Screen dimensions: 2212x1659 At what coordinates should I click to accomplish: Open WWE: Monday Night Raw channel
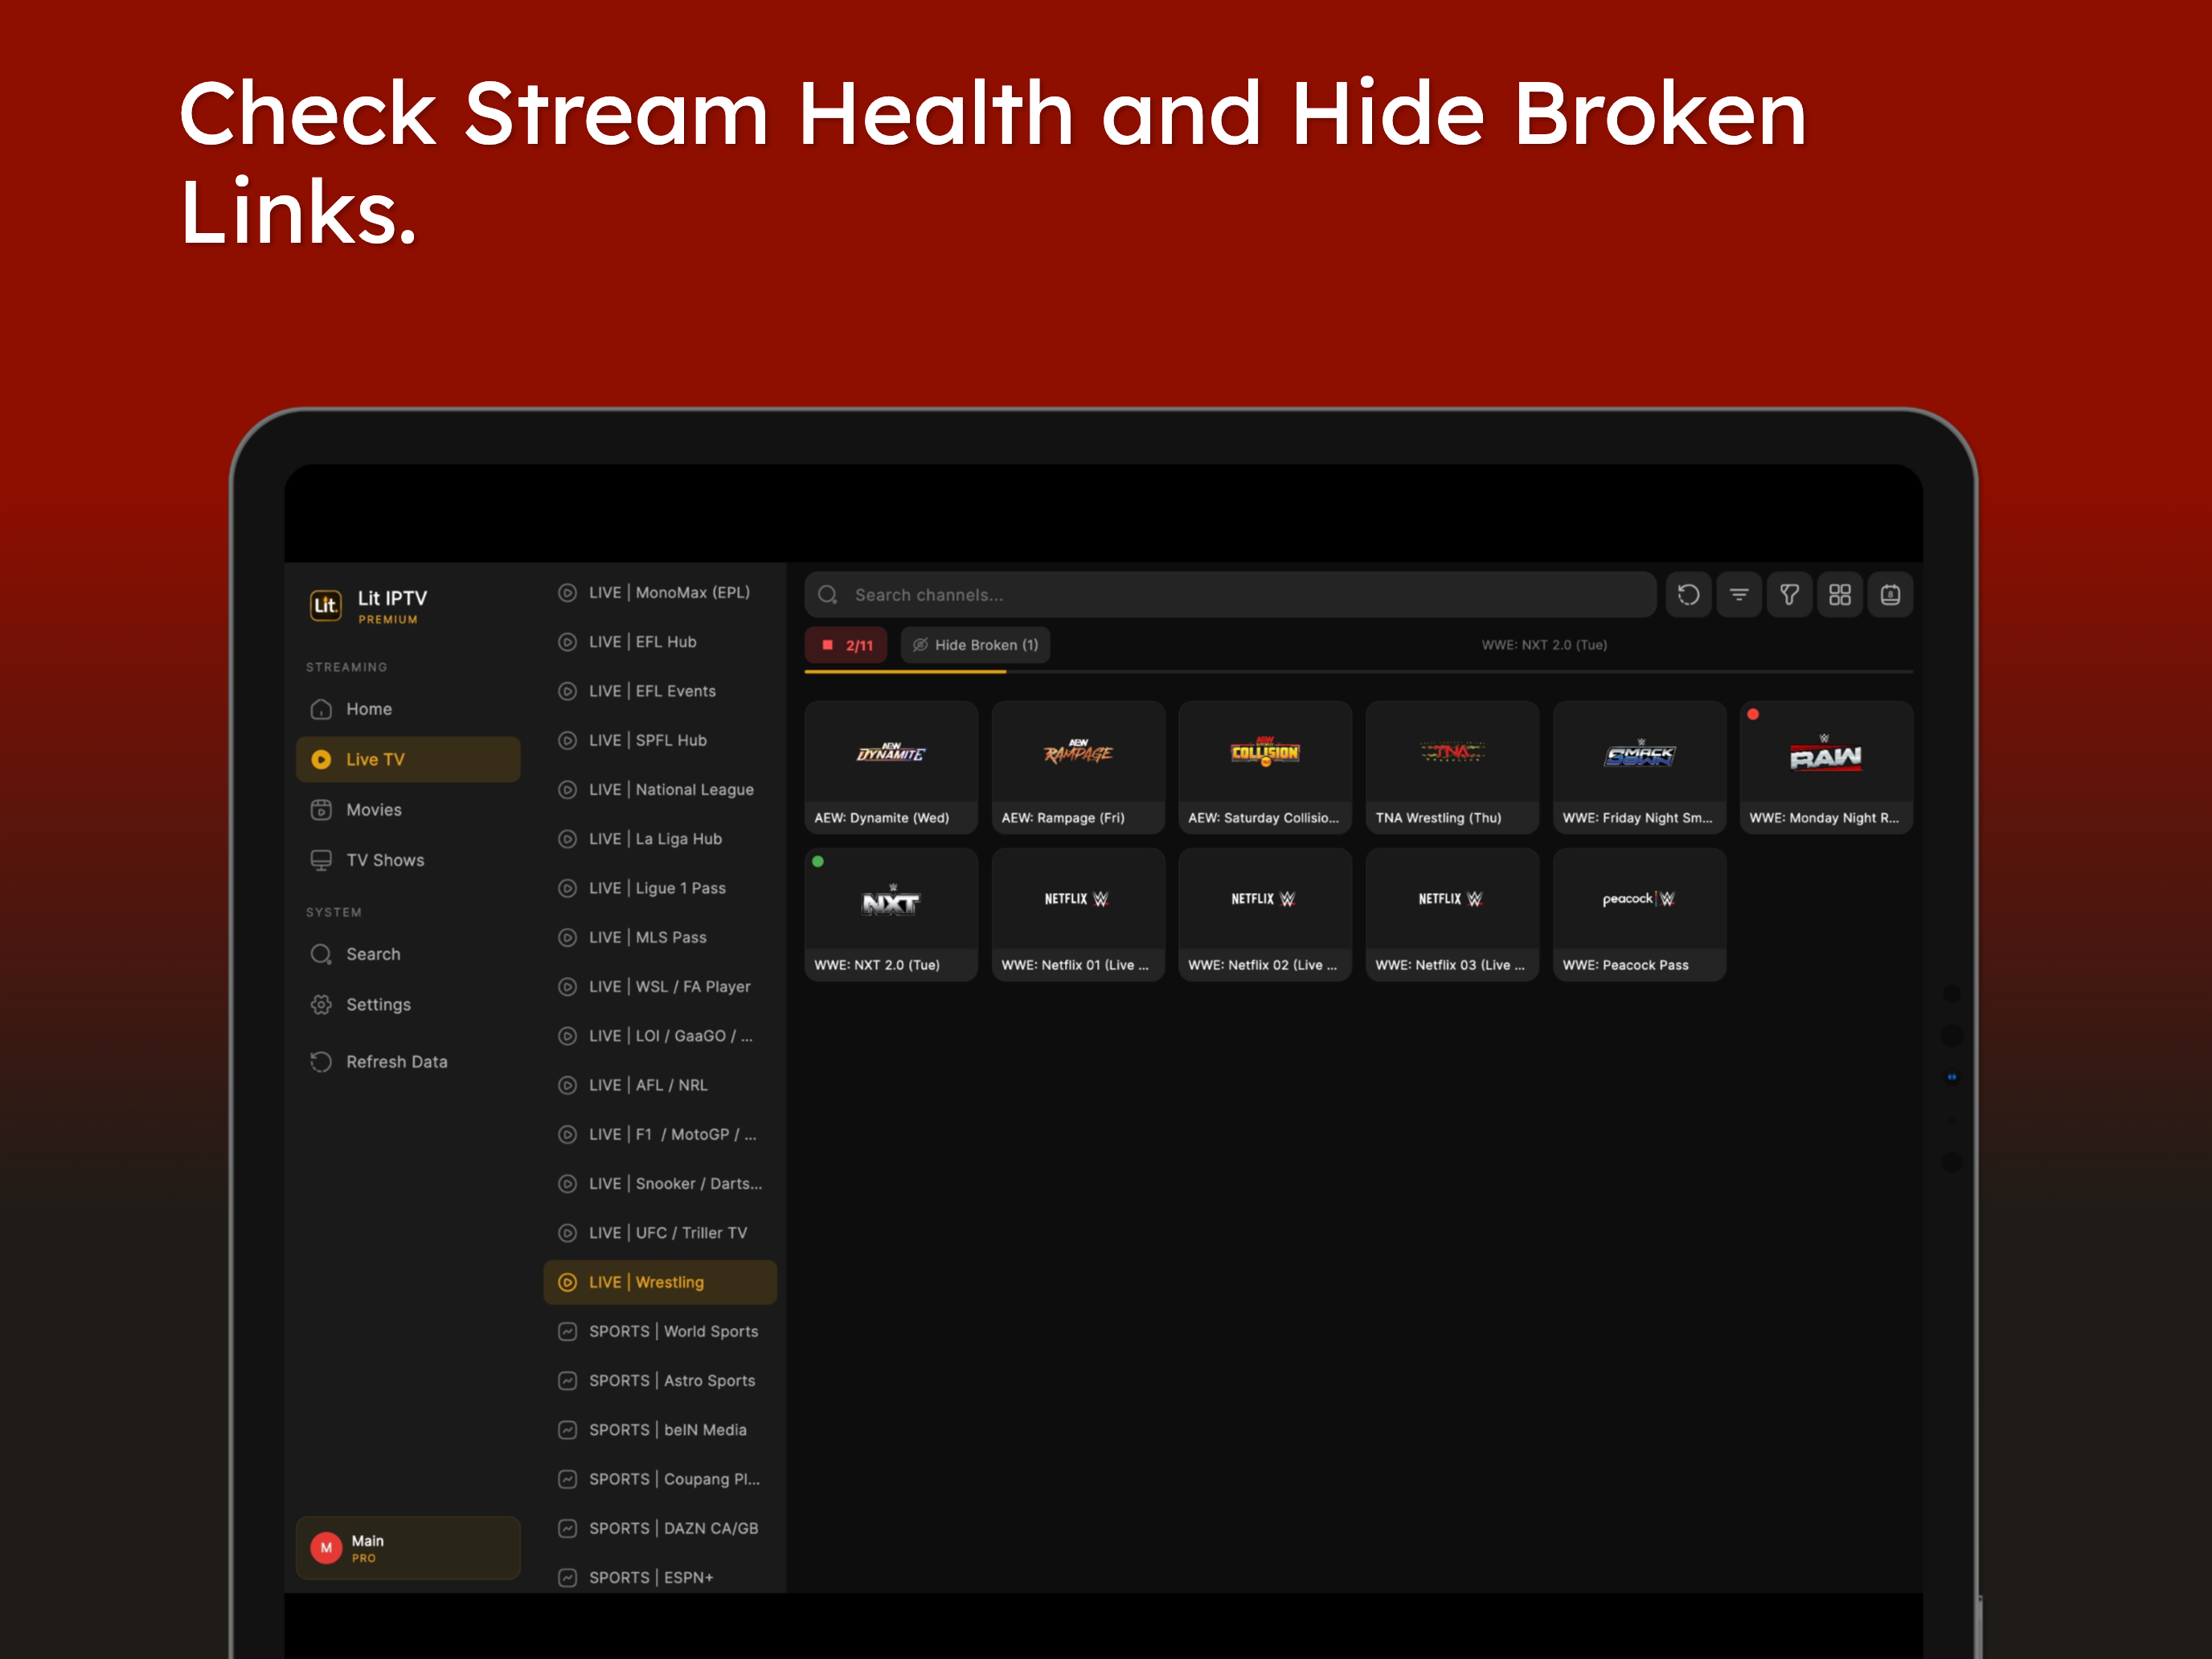(x=1826, y=767)
